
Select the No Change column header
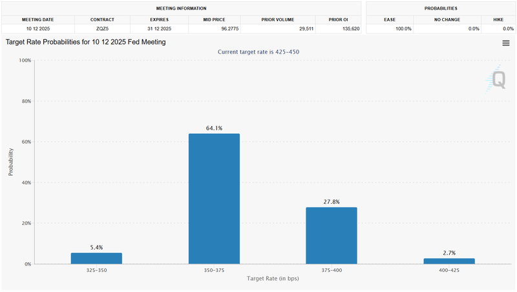point(447,19)
